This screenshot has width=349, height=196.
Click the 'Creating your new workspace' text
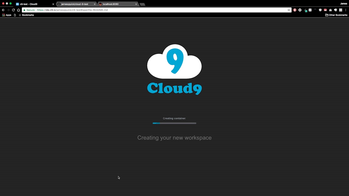[x=174, y=138]
